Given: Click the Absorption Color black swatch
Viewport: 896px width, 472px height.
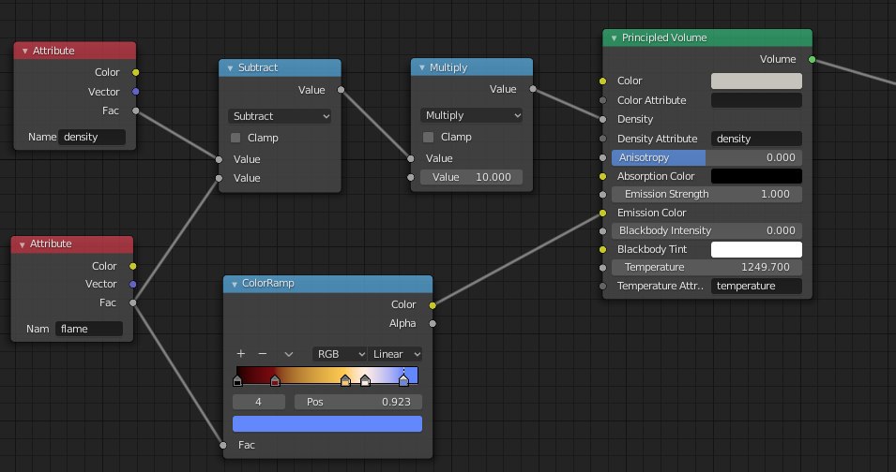Looking at the screenshot, I should 756,176.
